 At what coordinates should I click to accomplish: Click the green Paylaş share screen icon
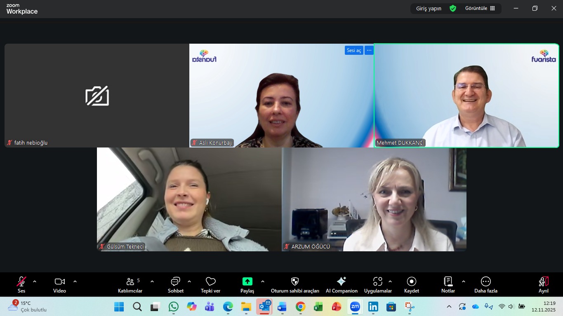coord(247,281)
